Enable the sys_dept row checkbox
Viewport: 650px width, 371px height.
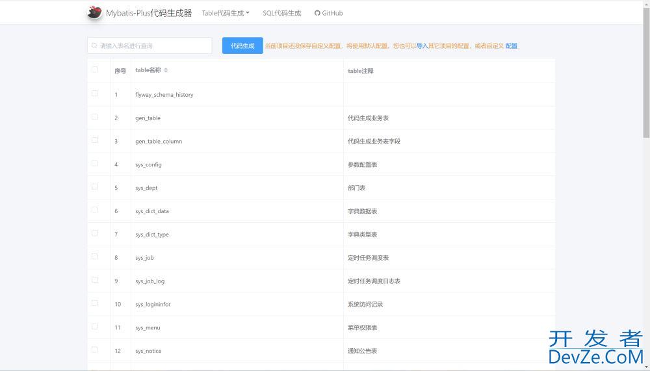point(94,187)
